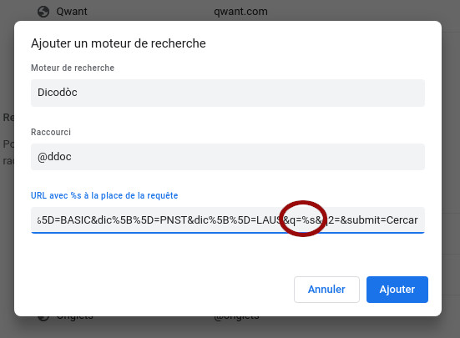460x338 pixels.
Task: Click the Ajouter un moteur de recherche heading
Action: [119, 43]
